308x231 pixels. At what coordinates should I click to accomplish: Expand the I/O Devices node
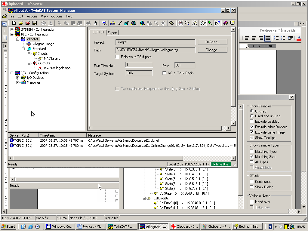pos(17,78)
